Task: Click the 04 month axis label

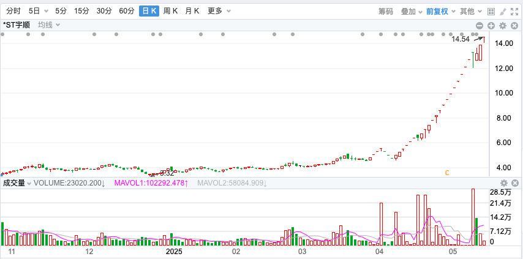Action: (x=378, y=251)
